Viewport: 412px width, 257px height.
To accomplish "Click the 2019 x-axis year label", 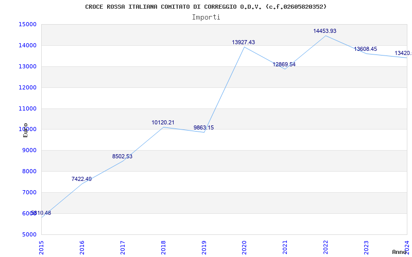I will [x=204, y=247].
